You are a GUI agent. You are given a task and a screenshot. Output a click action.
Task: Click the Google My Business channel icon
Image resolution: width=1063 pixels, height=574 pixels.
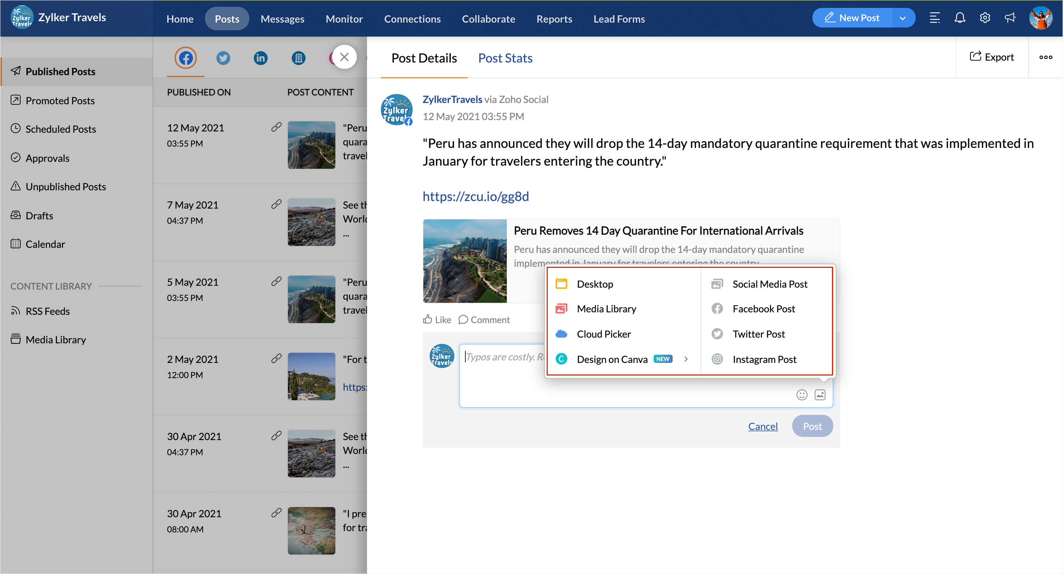click(x=298, y=58)
